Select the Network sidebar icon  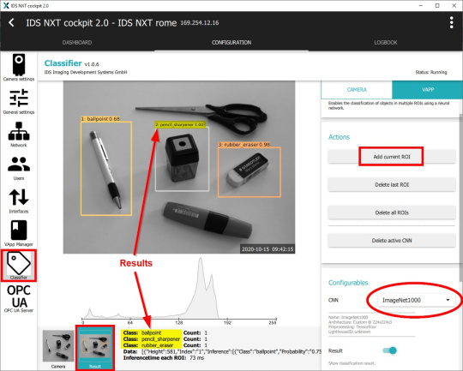point(19,135)
